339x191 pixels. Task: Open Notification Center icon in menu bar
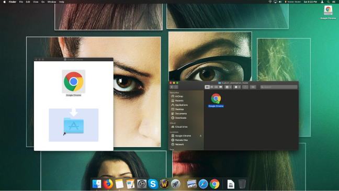(334, 2)
